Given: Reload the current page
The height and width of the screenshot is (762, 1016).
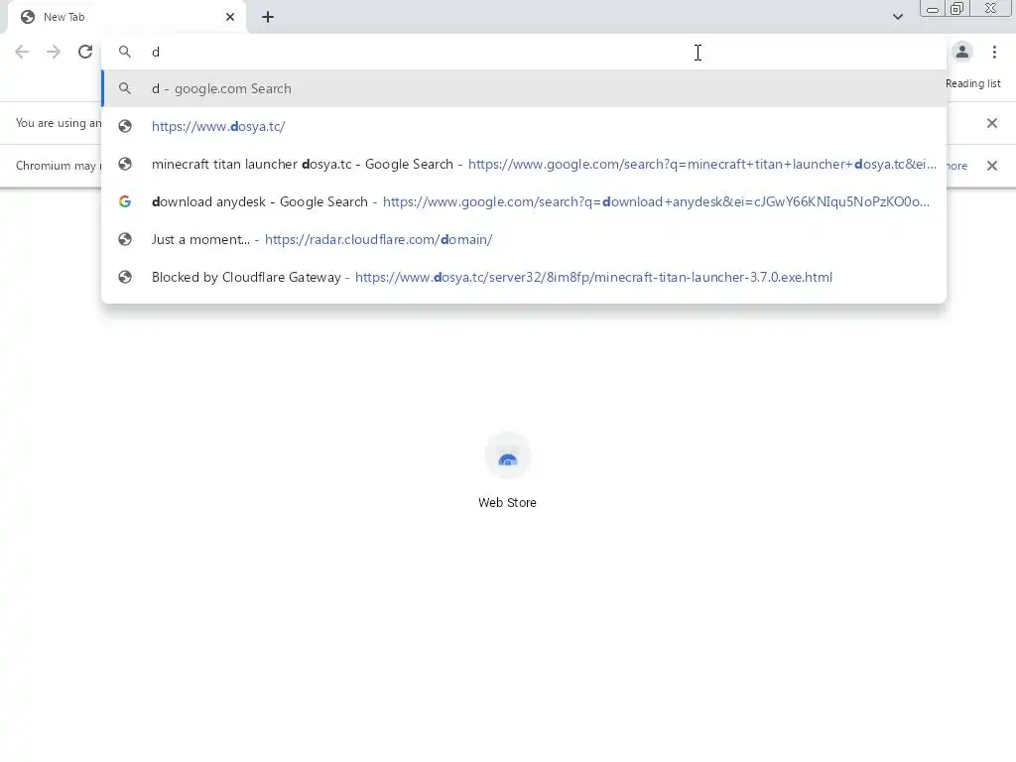Looking at the screenshot, I should tap(85, 52).
